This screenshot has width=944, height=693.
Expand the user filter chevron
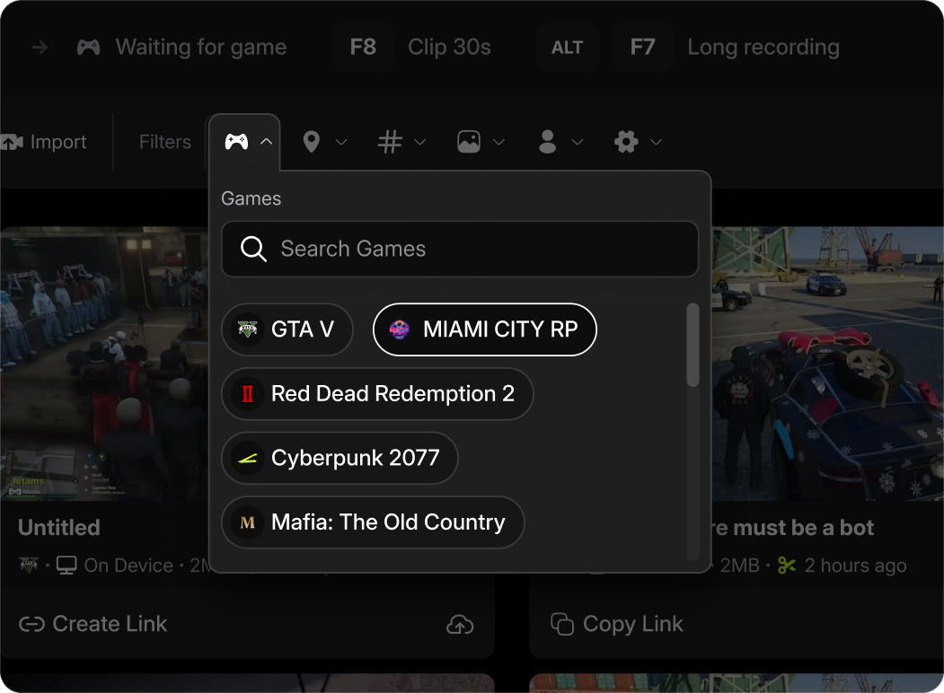(578, 142)
